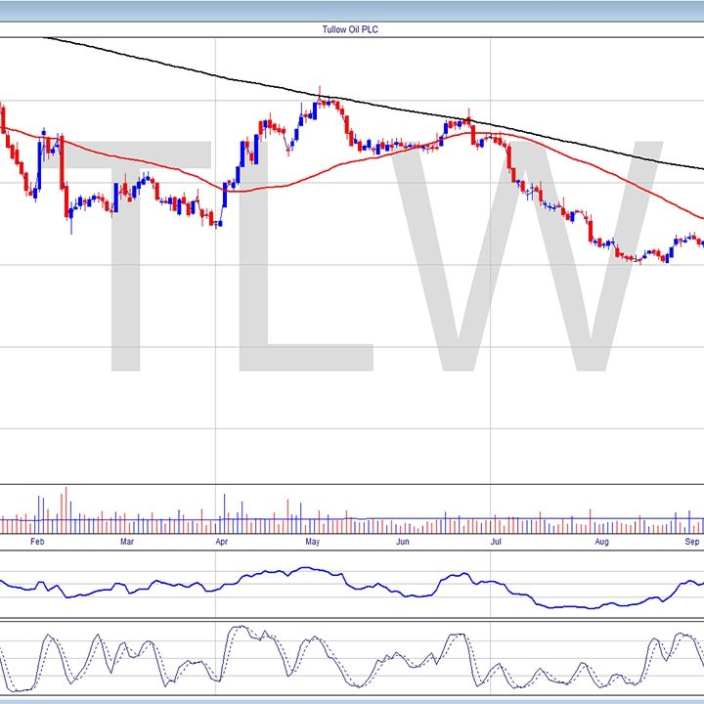Image resolution: width=704 pixels, height=704 pixels.
Task: Click the Sep label on the date axis
Action: pyautogui.click(x=691, y=541)
